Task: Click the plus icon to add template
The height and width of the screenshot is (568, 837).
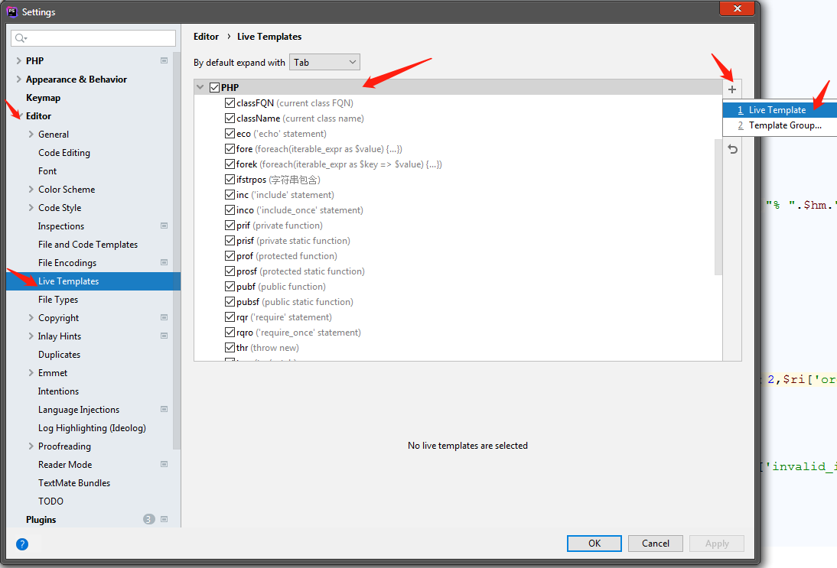Action: tap(732, 89)
